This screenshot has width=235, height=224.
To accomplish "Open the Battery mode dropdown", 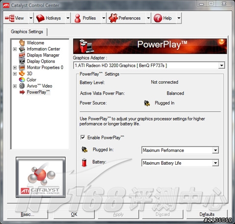I will [x=215, y=163].
